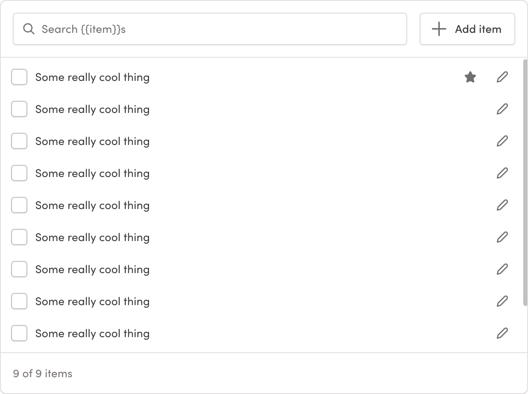
Task: Edit the eighth list item
Action: point(502,301)
